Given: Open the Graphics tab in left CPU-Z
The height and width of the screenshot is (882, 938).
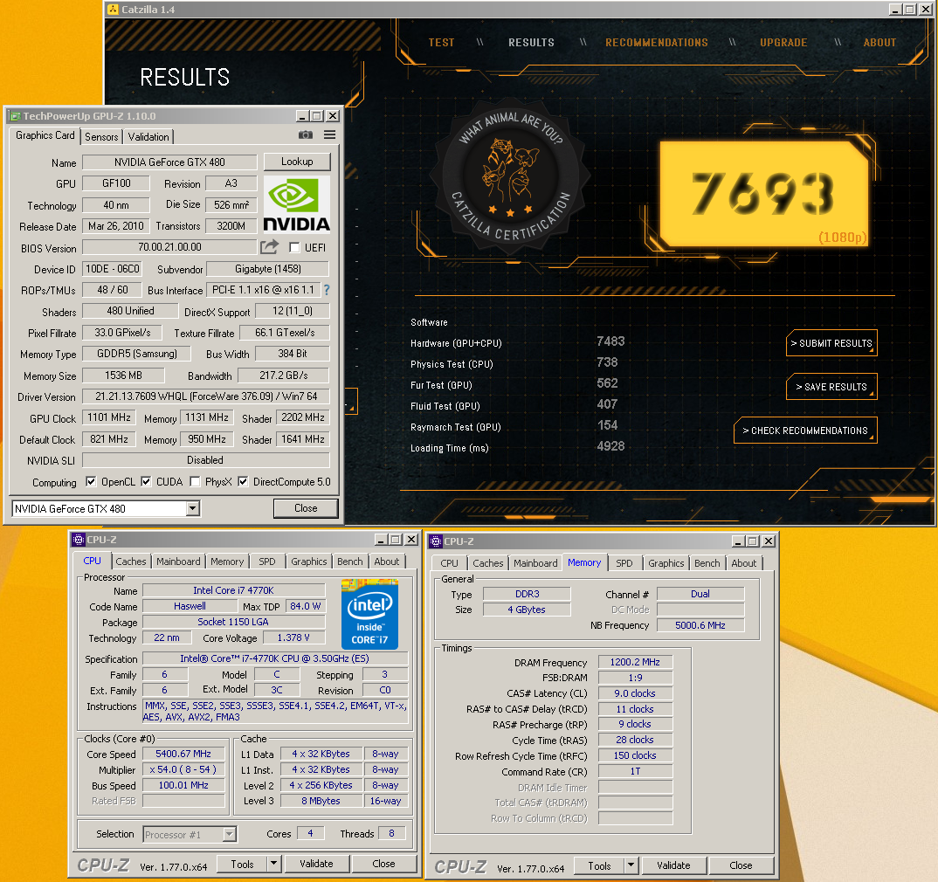Looking at the screenshot, I should pyautogui.click(x=309, y=562).
